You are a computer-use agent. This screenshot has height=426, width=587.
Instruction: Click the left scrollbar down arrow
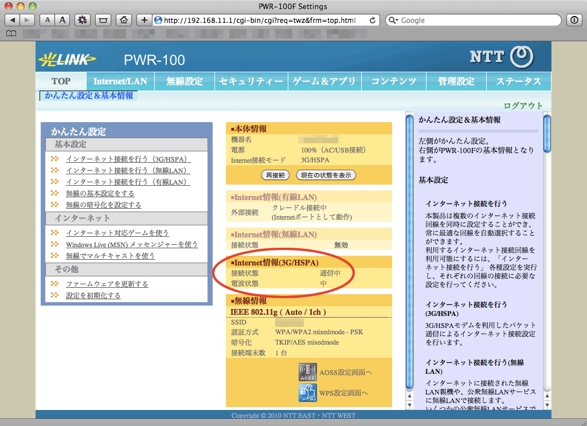pos(409,405)
